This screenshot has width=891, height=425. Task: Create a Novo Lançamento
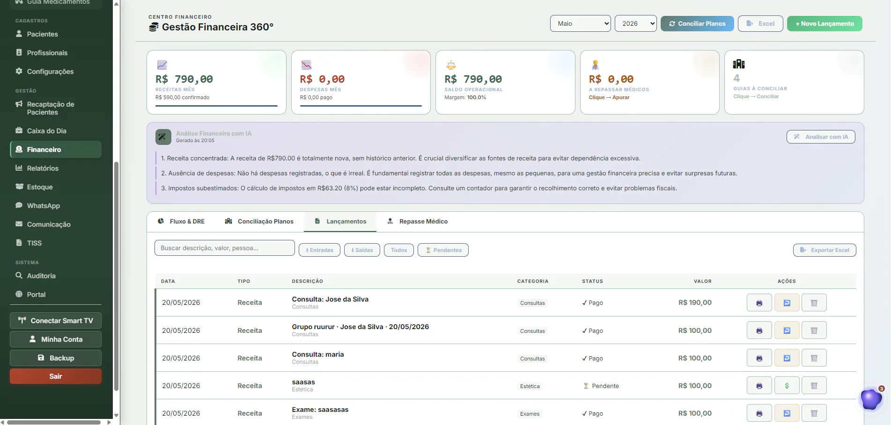pos(825,23)
